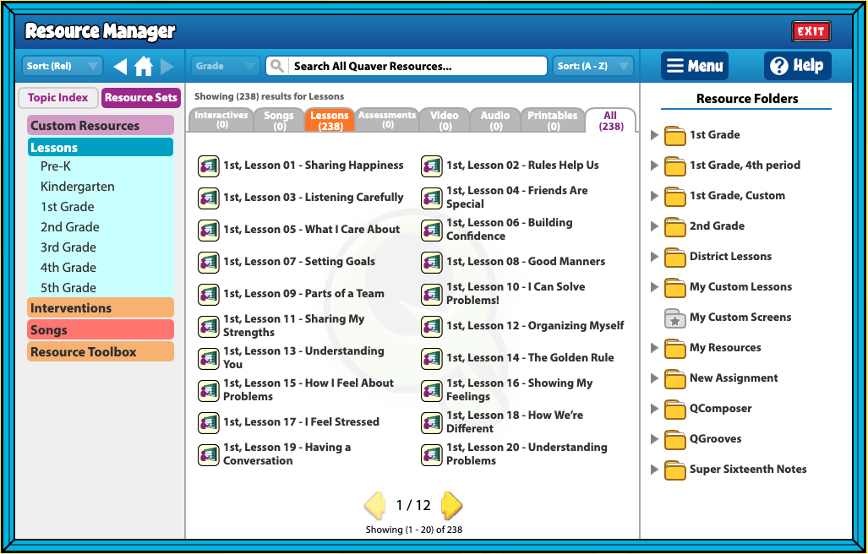This screenshot has width=868, height=554.
Task: Click the home icon in the toolbar
Action: (144, 67)
